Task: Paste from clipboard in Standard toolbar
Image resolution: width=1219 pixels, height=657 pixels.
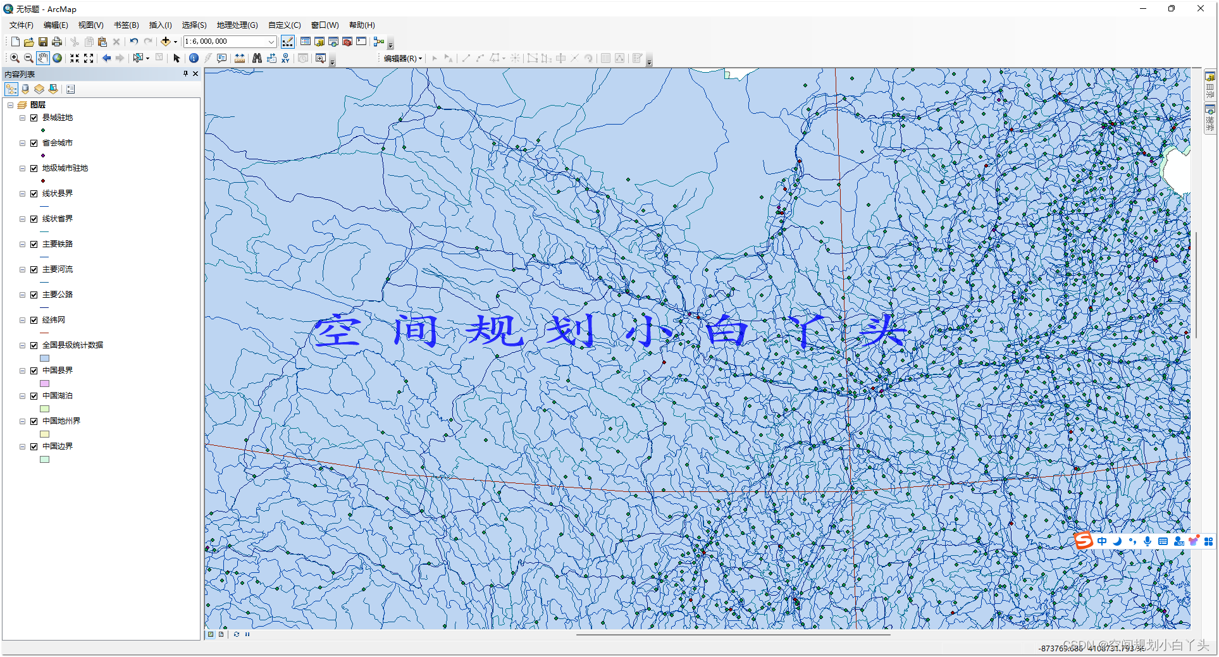Action: (102, 42)
